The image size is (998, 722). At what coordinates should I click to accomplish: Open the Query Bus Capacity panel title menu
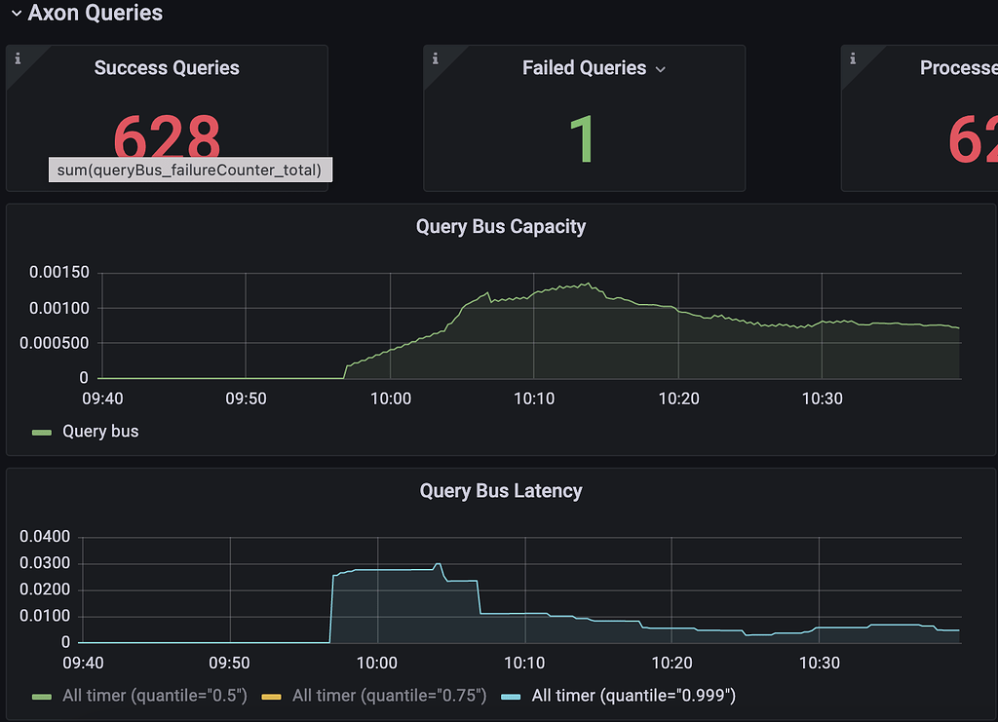pos(500,226)
